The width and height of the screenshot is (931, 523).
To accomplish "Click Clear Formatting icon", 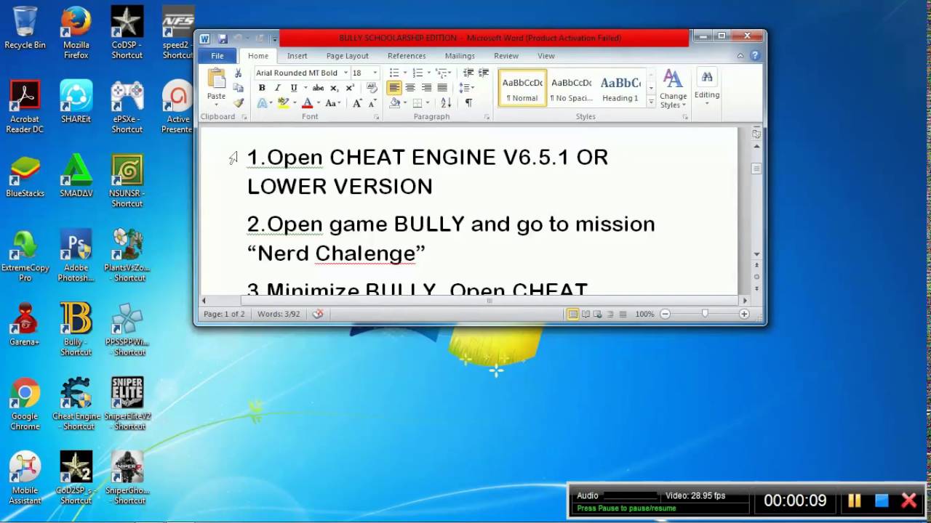I will click(x=372, y=88).
